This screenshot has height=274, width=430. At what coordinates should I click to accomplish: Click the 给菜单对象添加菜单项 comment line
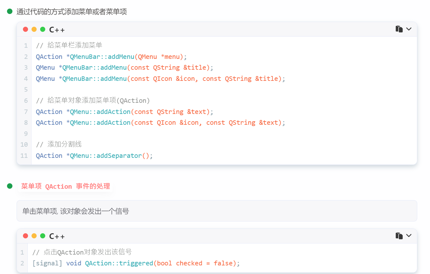tap(93, 101)
